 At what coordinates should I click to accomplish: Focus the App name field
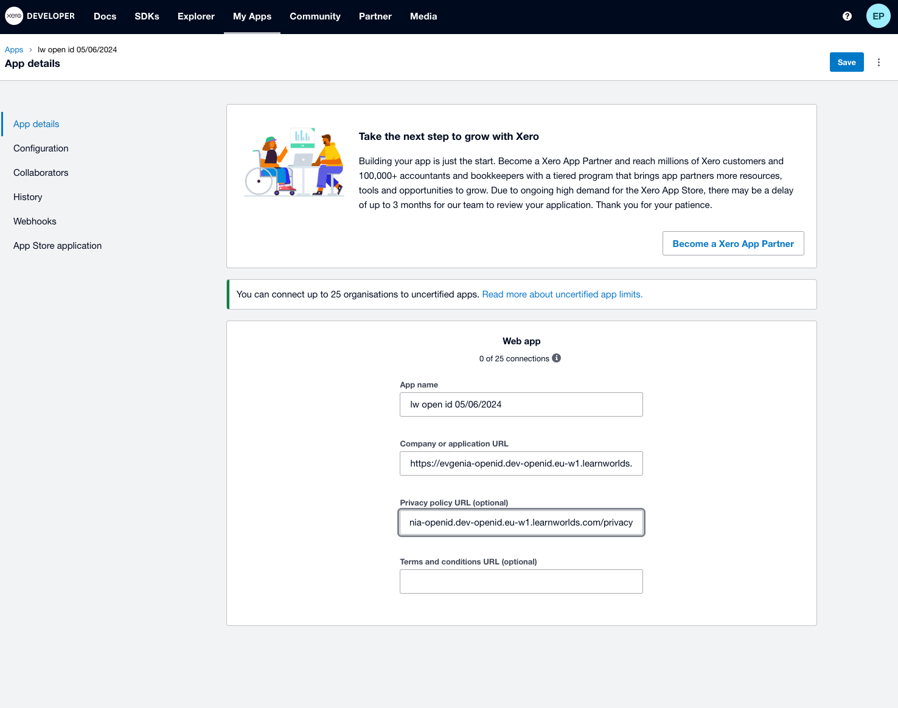[x=521, y=404]
